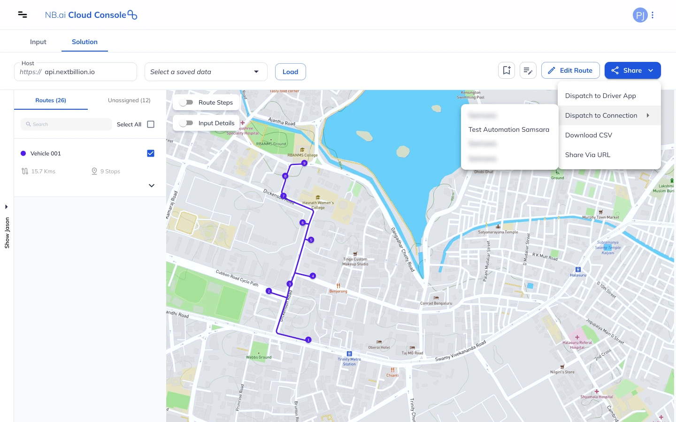Click route stop marker 4 on map
This screenshot has width=676, height=422.
(x=313, y=276)
